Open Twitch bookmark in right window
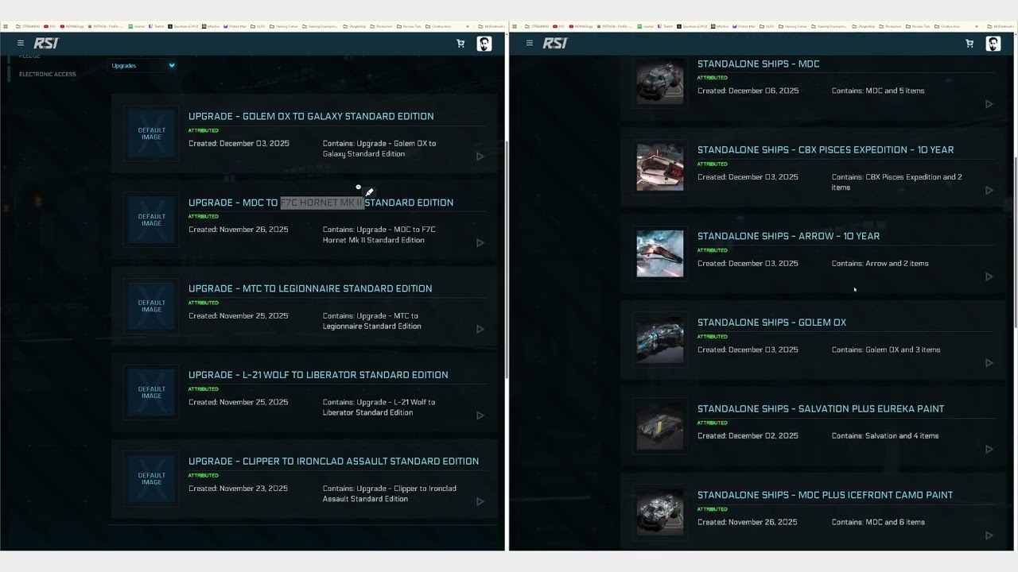Screen dimensions: 1018x572 (x=666, y=26)
